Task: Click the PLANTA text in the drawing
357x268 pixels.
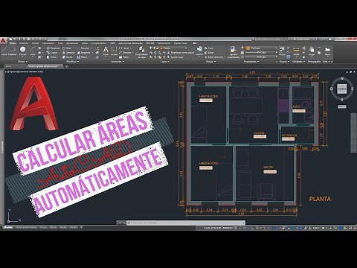Action: [x=320, y=199]
